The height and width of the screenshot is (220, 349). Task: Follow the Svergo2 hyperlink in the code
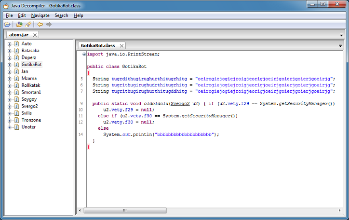[x=180, y=104]
